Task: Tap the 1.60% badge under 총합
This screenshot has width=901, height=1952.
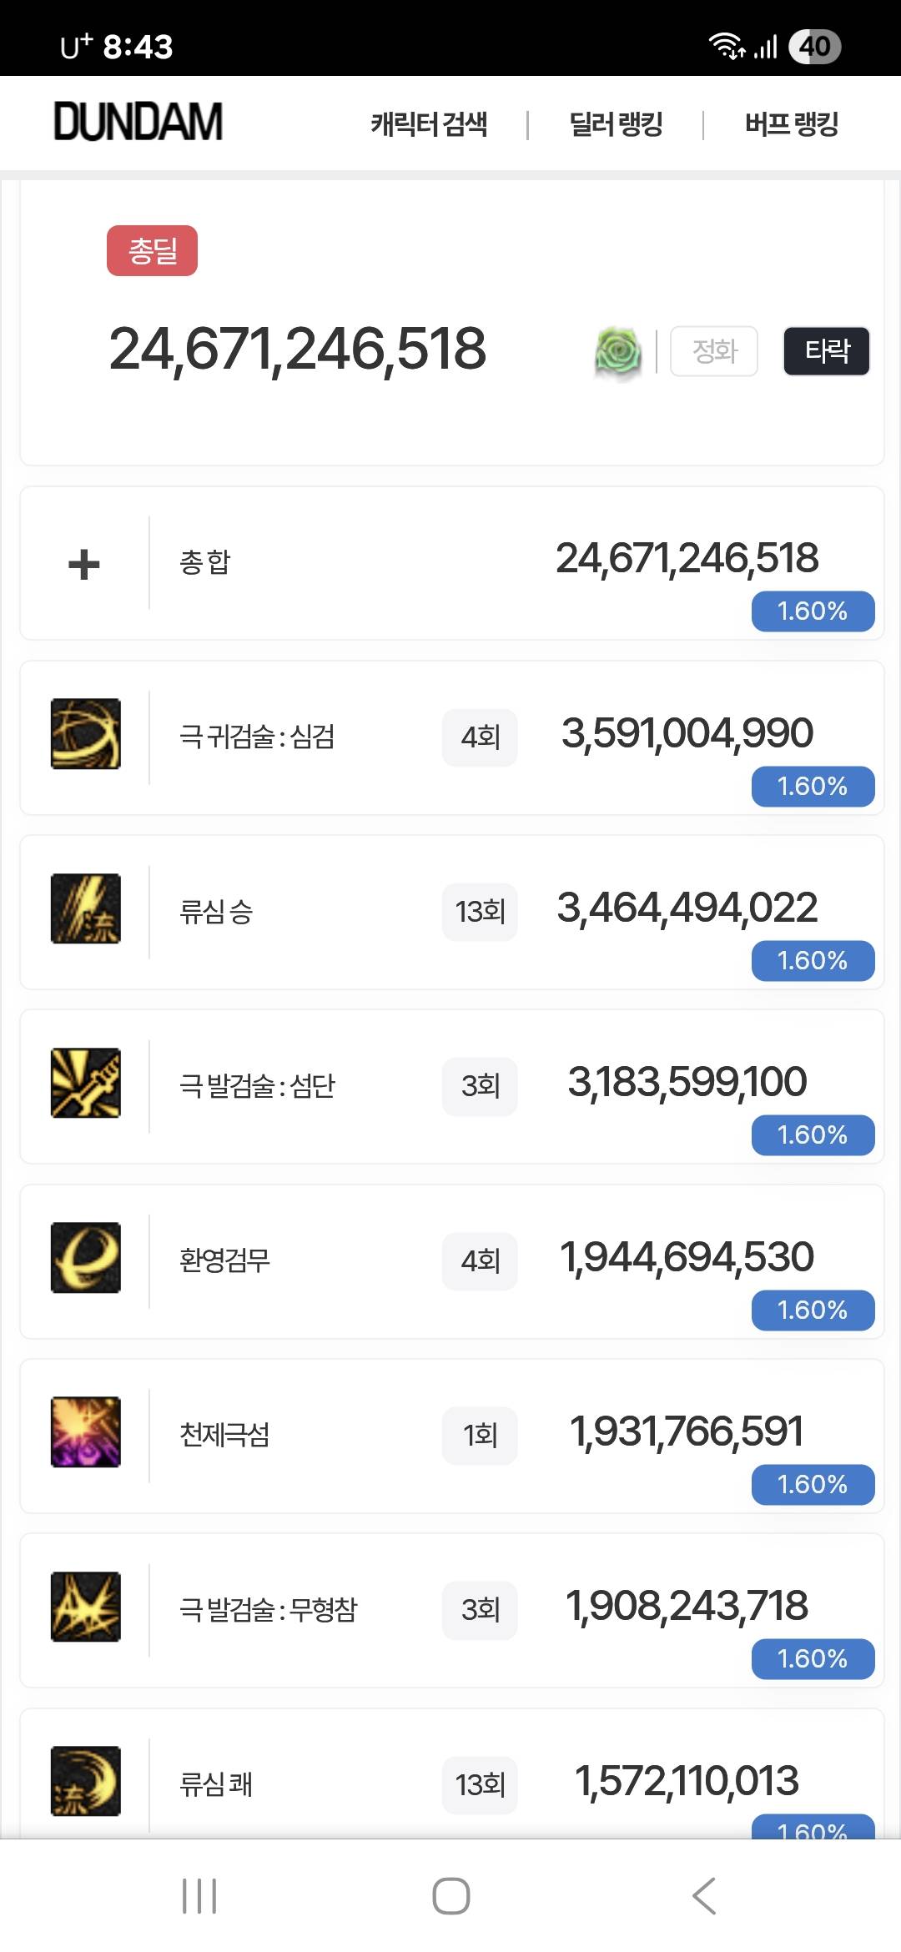Action: 813,611
